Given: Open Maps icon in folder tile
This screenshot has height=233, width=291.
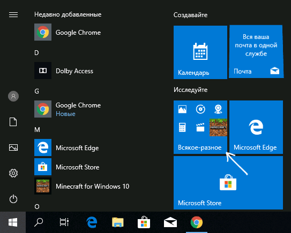Looking at the screenshot, I should pos(218,109).
